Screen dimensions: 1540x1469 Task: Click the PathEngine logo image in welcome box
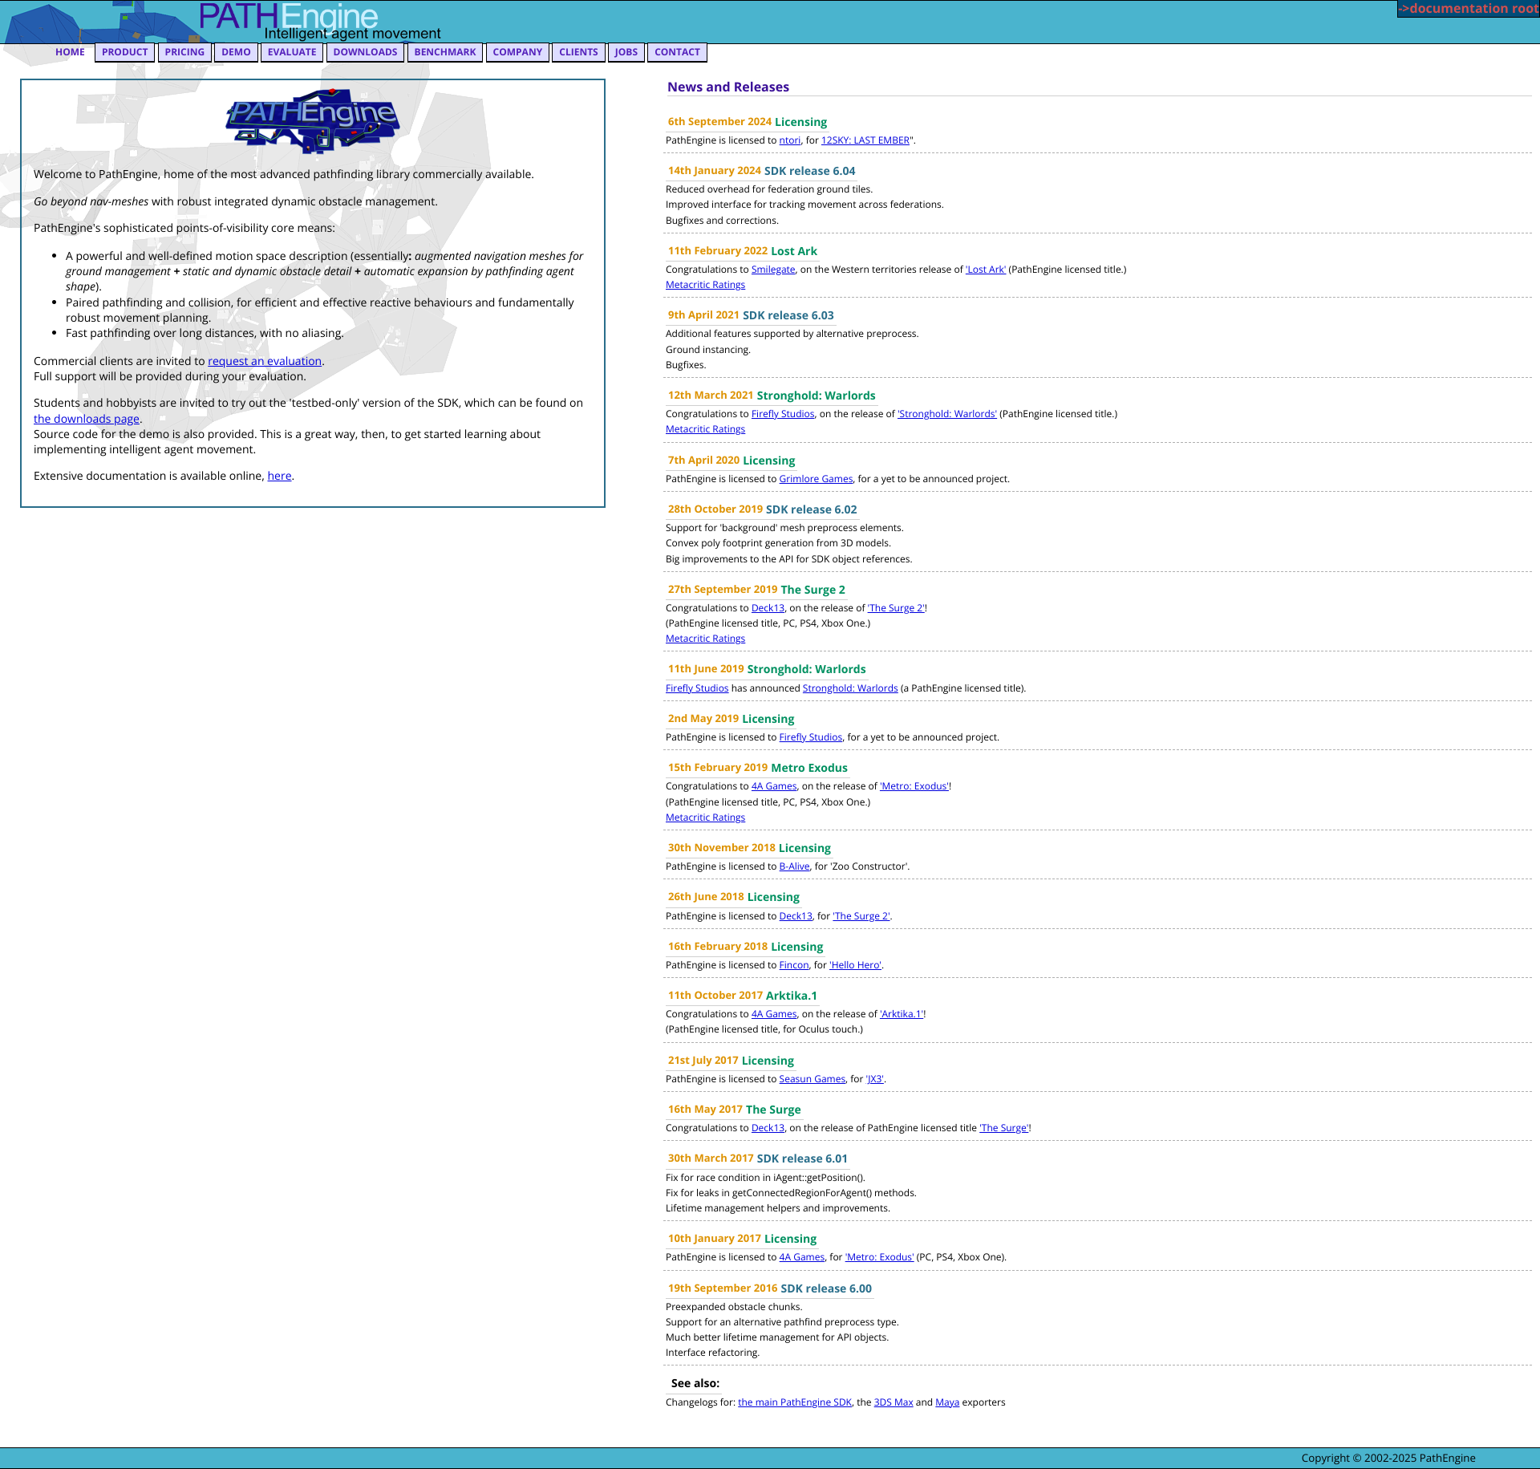pos(312,121)
